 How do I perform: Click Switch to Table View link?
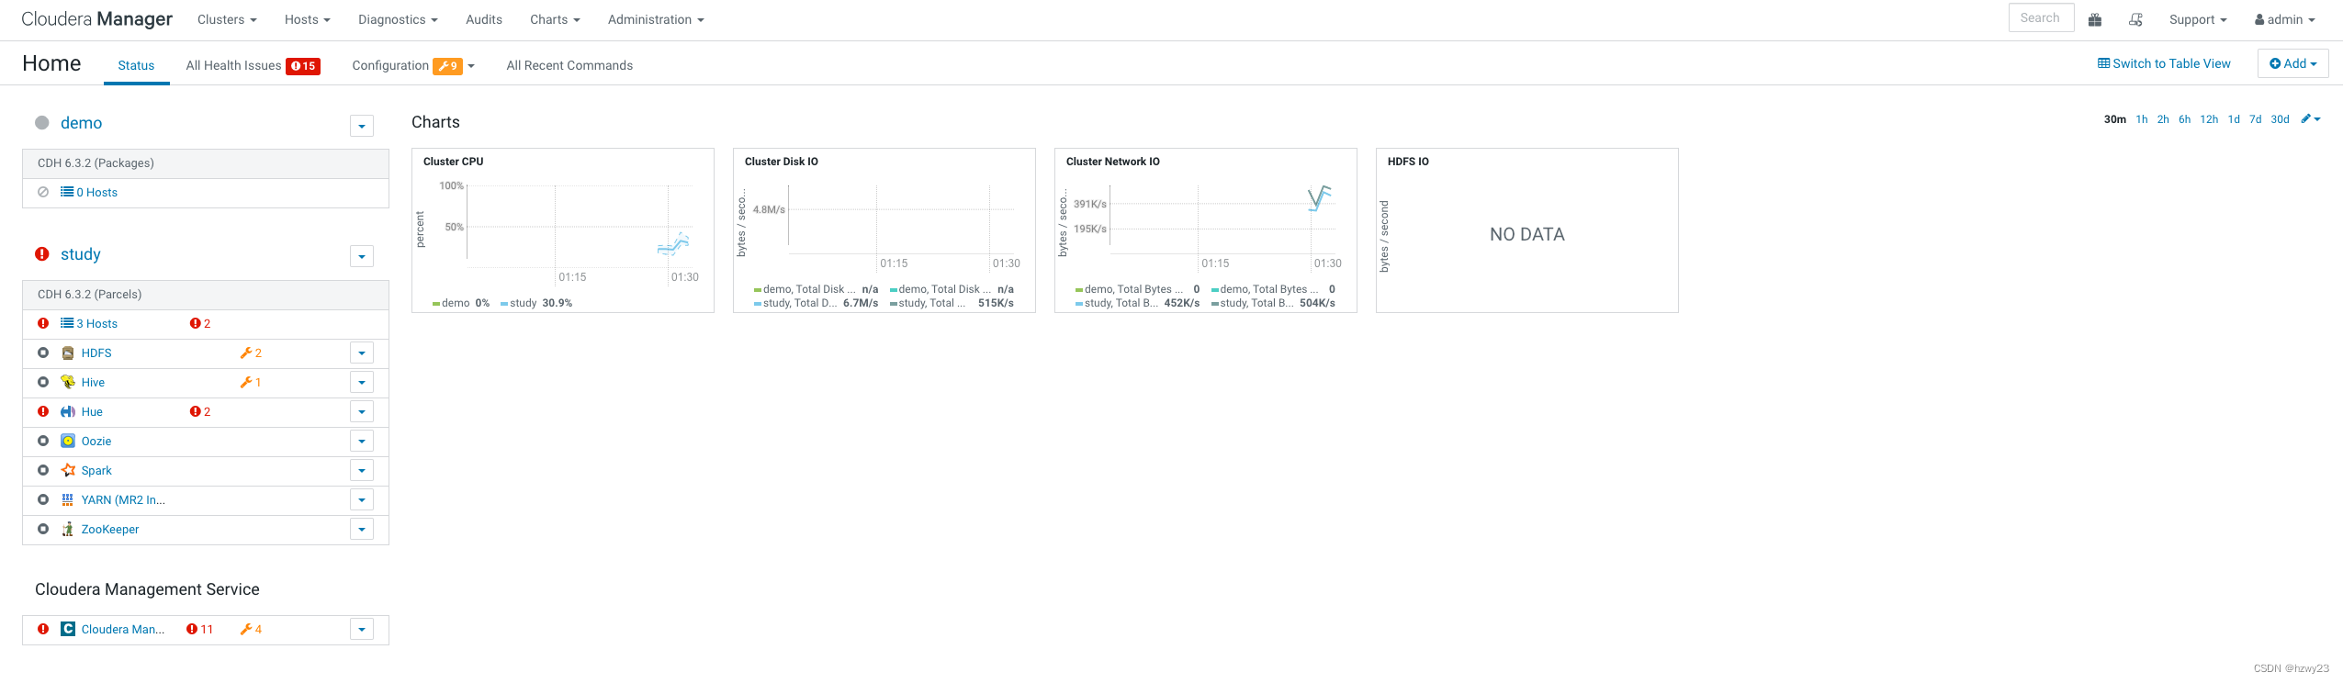pos(2164,63)
